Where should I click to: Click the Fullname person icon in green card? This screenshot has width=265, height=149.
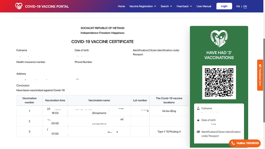click(198, 108)
